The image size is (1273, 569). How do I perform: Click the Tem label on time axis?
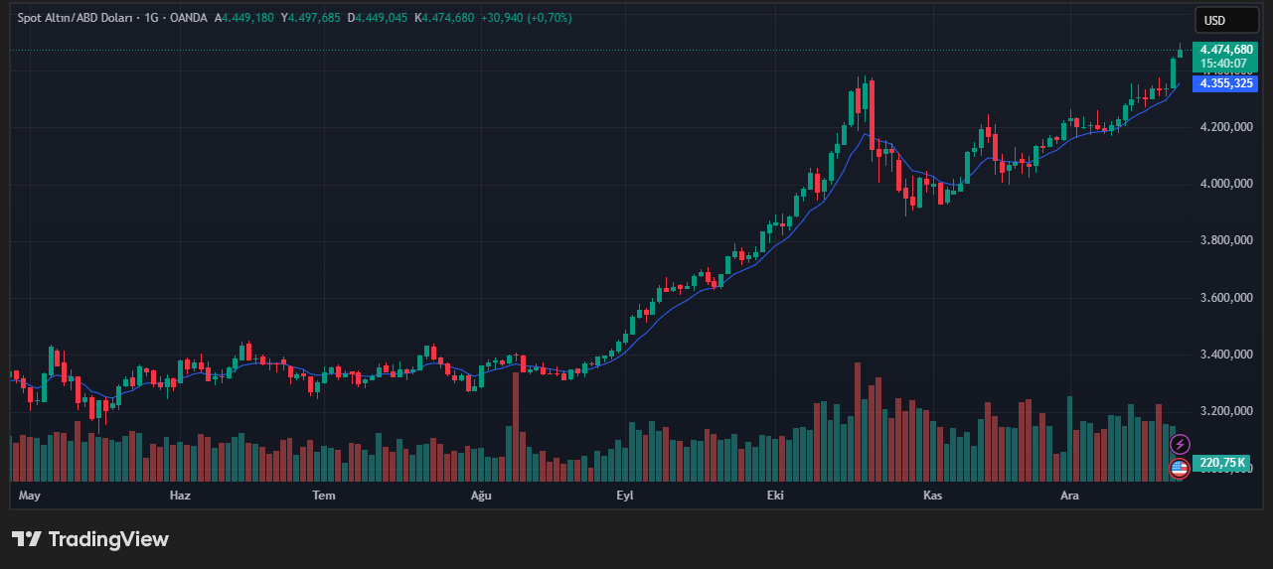pos(324,495)
